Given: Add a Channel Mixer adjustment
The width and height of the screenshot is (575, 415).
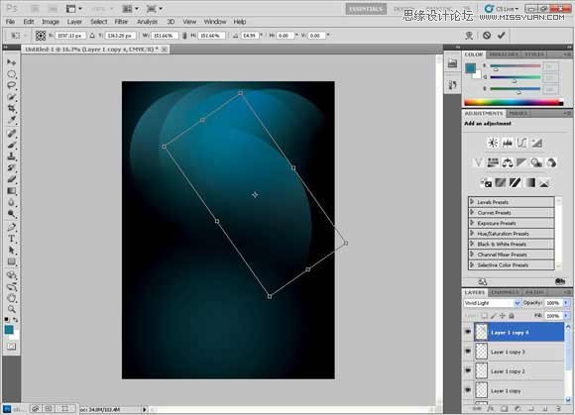Looking at the screenshot, I should pyautogui.click(x=551, y=162).
